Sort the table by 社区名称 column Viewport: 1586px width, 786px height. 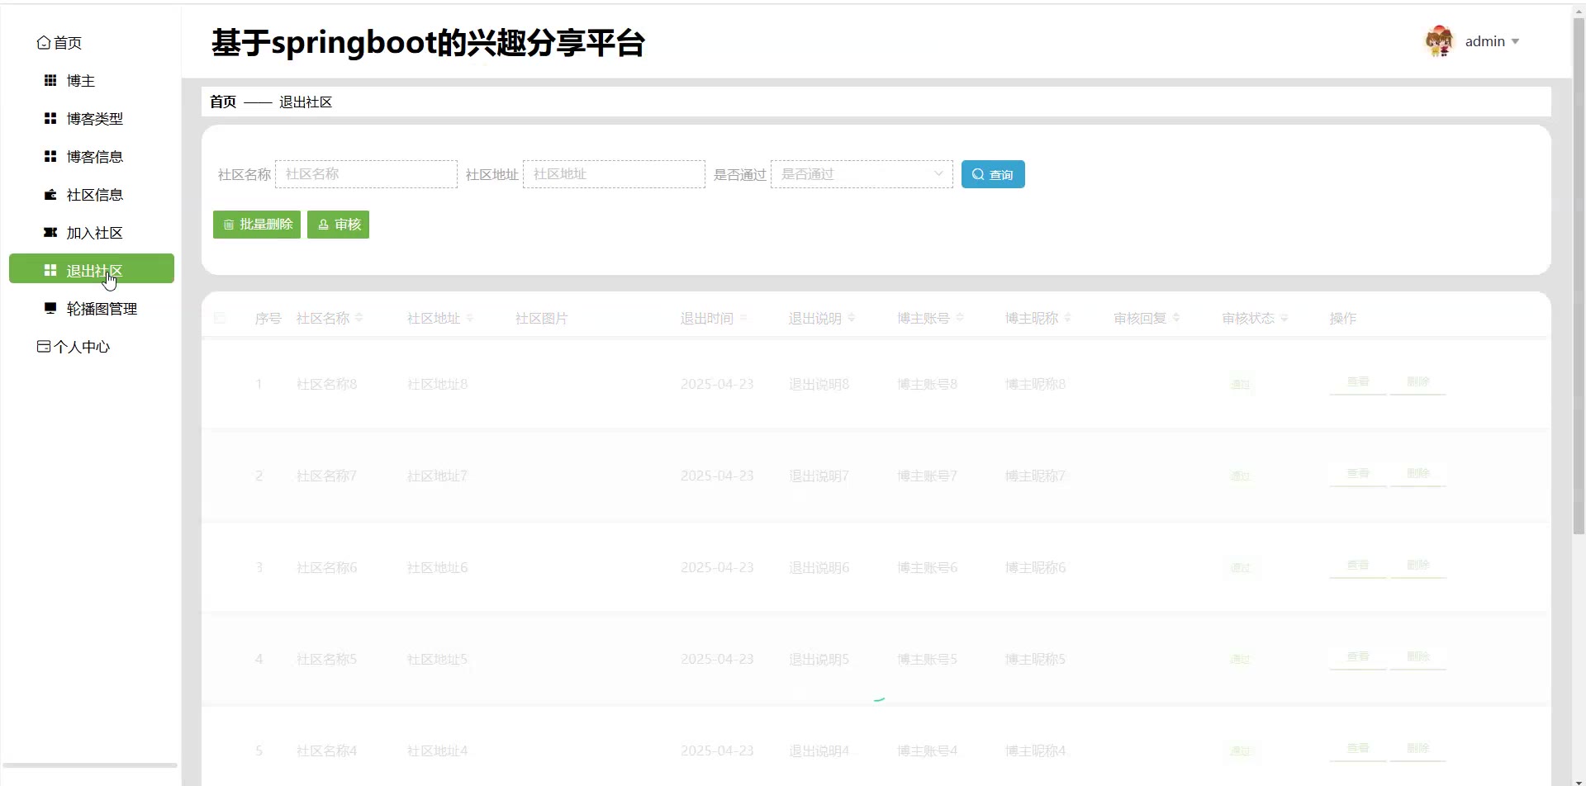[359, 319]
